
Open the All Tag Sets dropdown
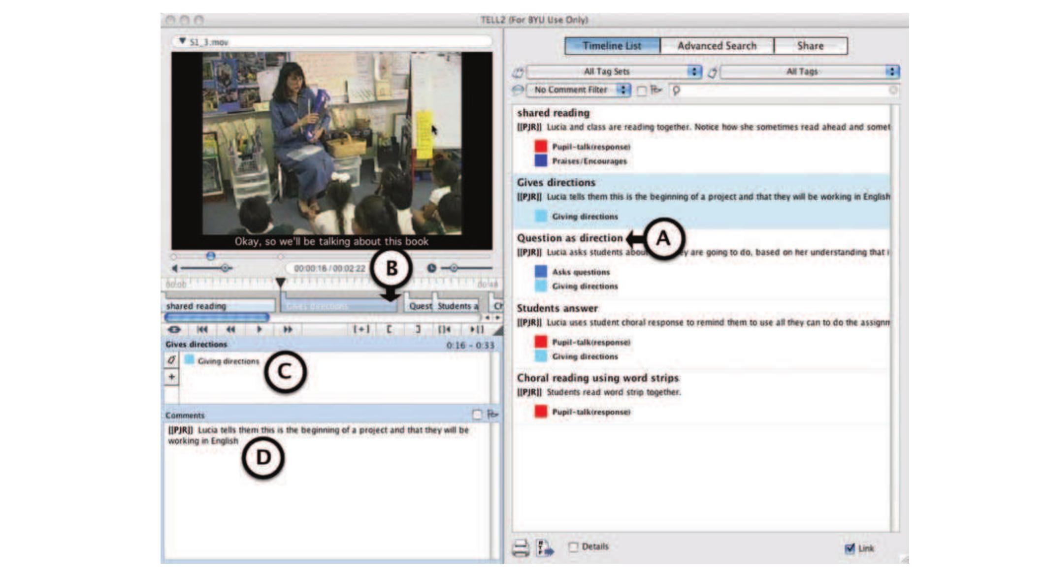tap(614, 71)
